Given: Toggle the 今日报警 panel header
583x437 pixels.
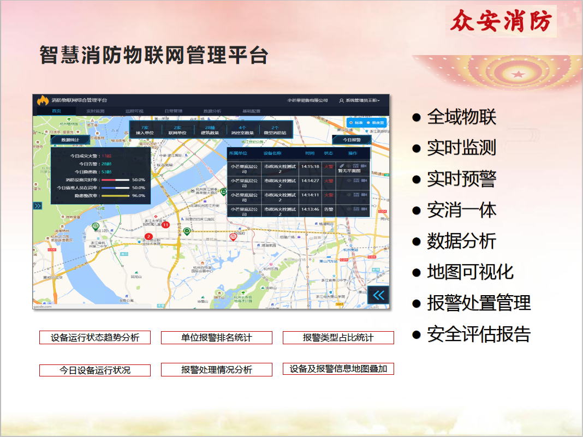Looking at the screenshot, I should (x=352, y=140).
